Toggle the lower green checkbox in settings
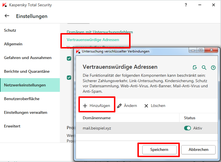The height and width of the screenshot is (162, 221). (69, 78)
